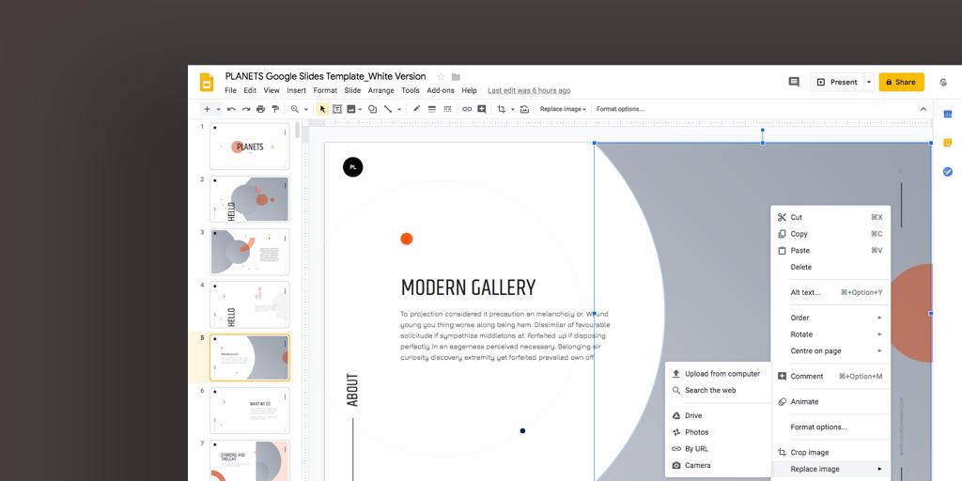Select By URL in the submenu
Viewport: 962px width, 481px height.
718,448
